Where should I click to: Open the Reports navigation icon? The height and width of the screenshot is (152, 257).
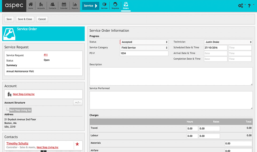coord(75,6)
